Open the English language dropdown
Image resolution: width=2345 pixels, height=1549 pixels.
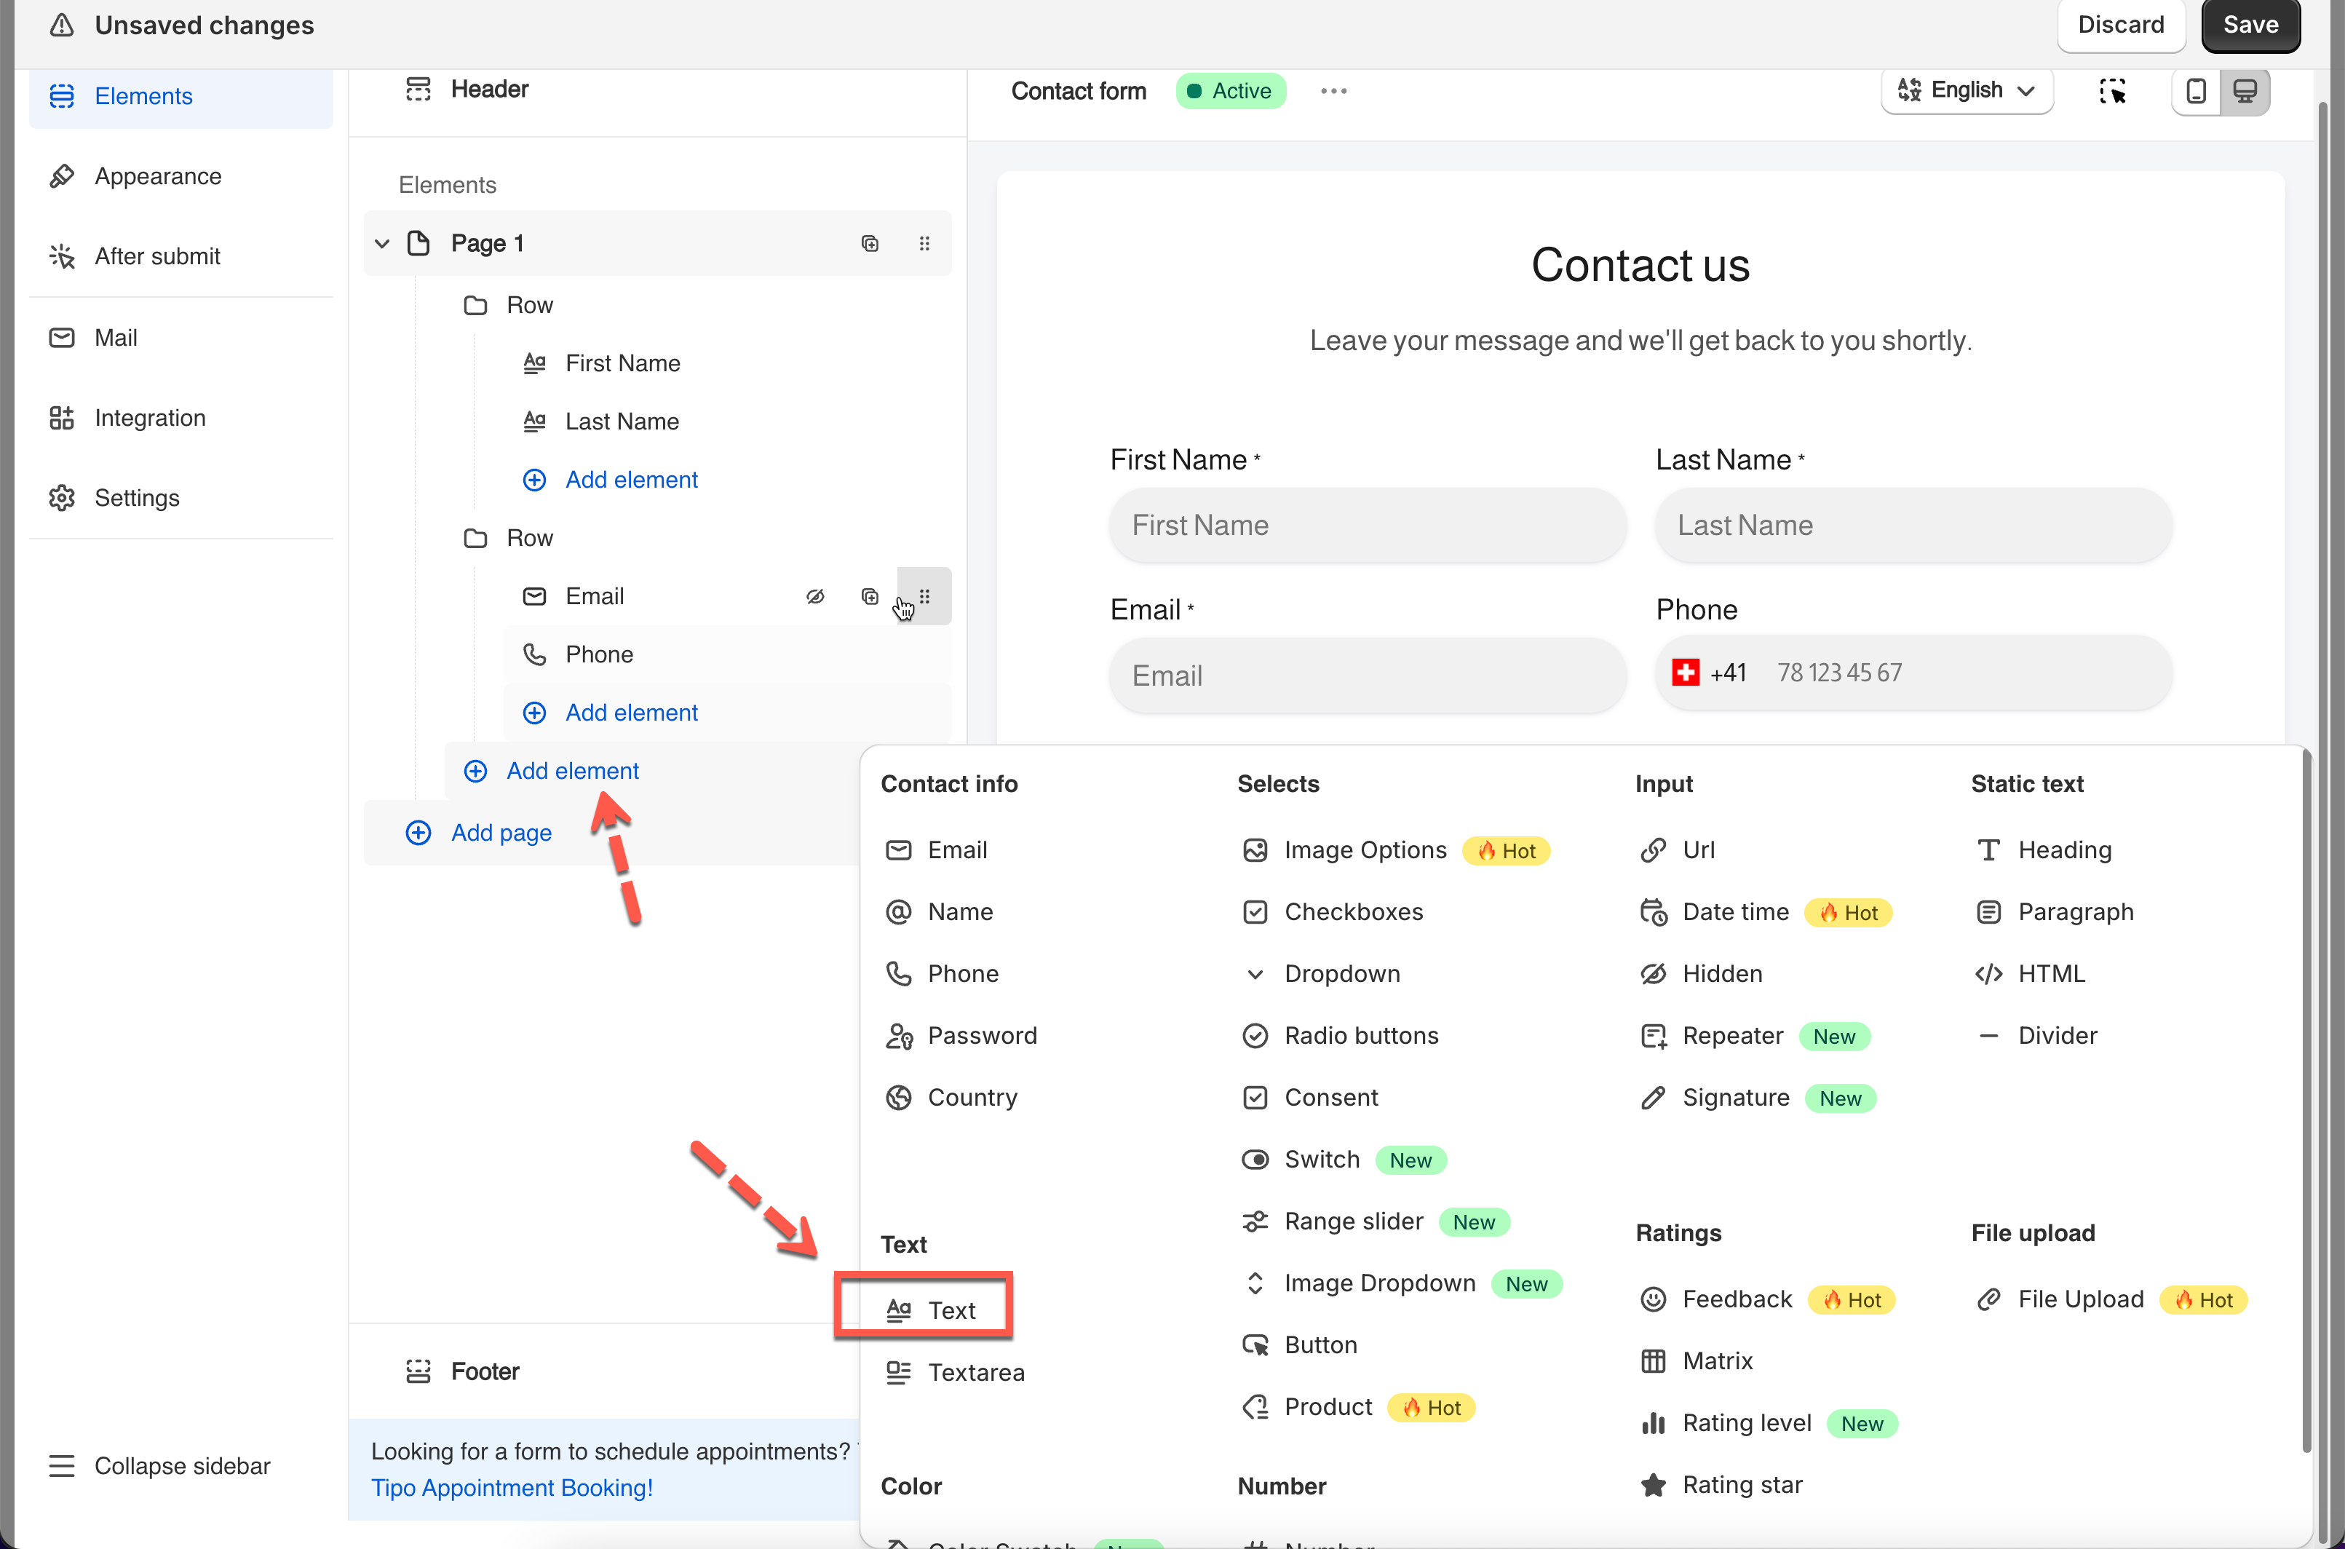pos(1966,91)
